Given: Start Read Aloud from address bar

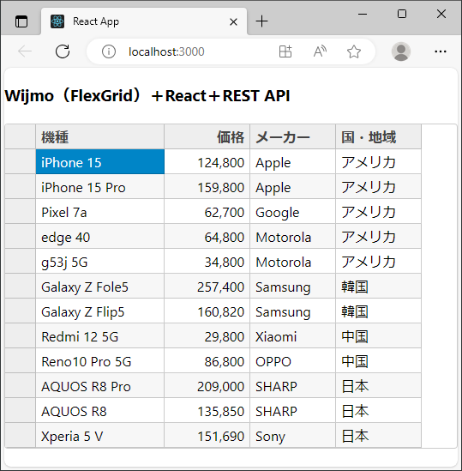Looking at the screenshot, I should pyautogui.click(x=320, y=51).
